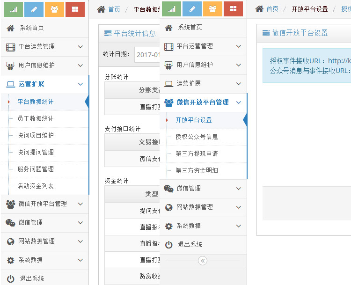Open 开放平台设置 submenu item

pos(203,120)
